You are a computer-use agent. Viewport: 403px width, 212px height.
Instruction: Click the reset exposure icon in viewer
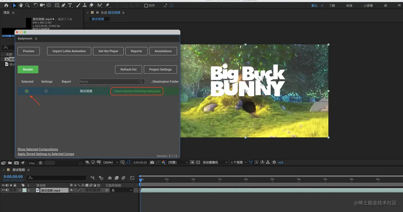(274, 162)
